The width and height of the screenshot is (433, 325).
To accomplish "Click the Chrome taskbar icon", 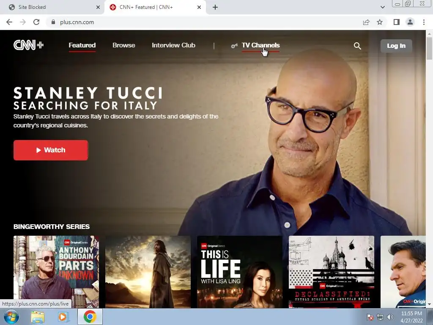I will (x=90, y=317).
